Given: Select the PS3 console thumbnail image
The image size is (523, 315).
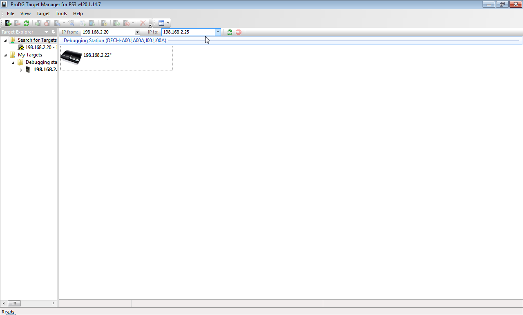Looking at the screenshot, I should tap(71, 58).
